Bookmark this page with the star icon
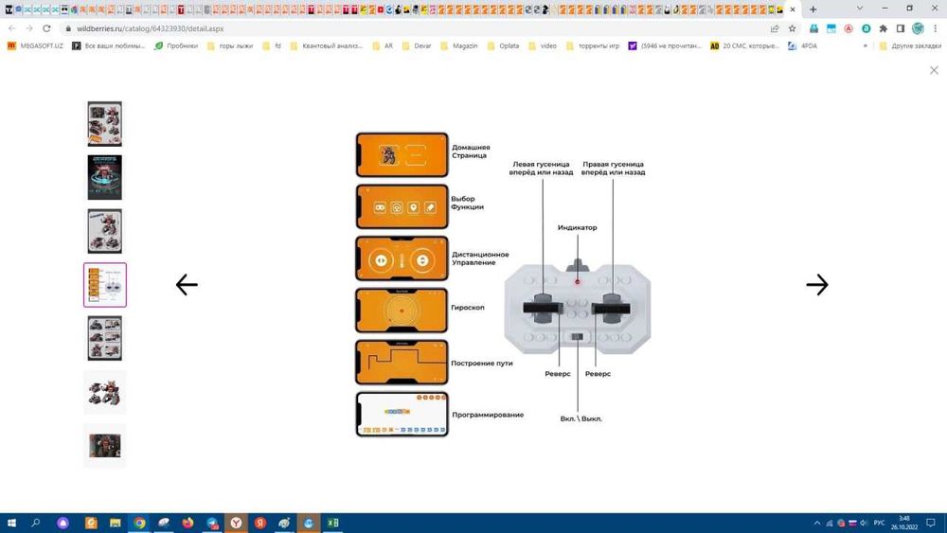This screenshot has width=947, height=533. tap(793, 28)
